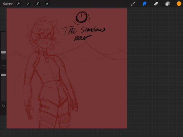Select the Paint brush tool

[133, 4]
